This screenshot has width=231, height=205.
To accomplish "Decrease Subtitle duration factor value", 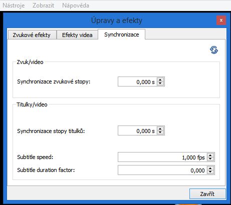I will 210,172.
